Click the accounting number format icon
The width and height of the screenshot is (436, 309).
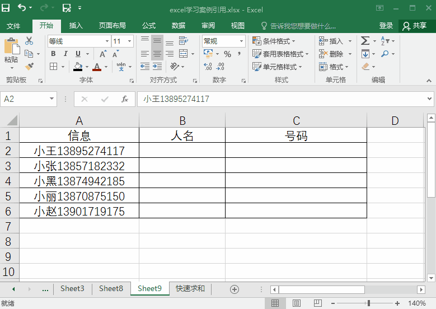coord(208,54)
